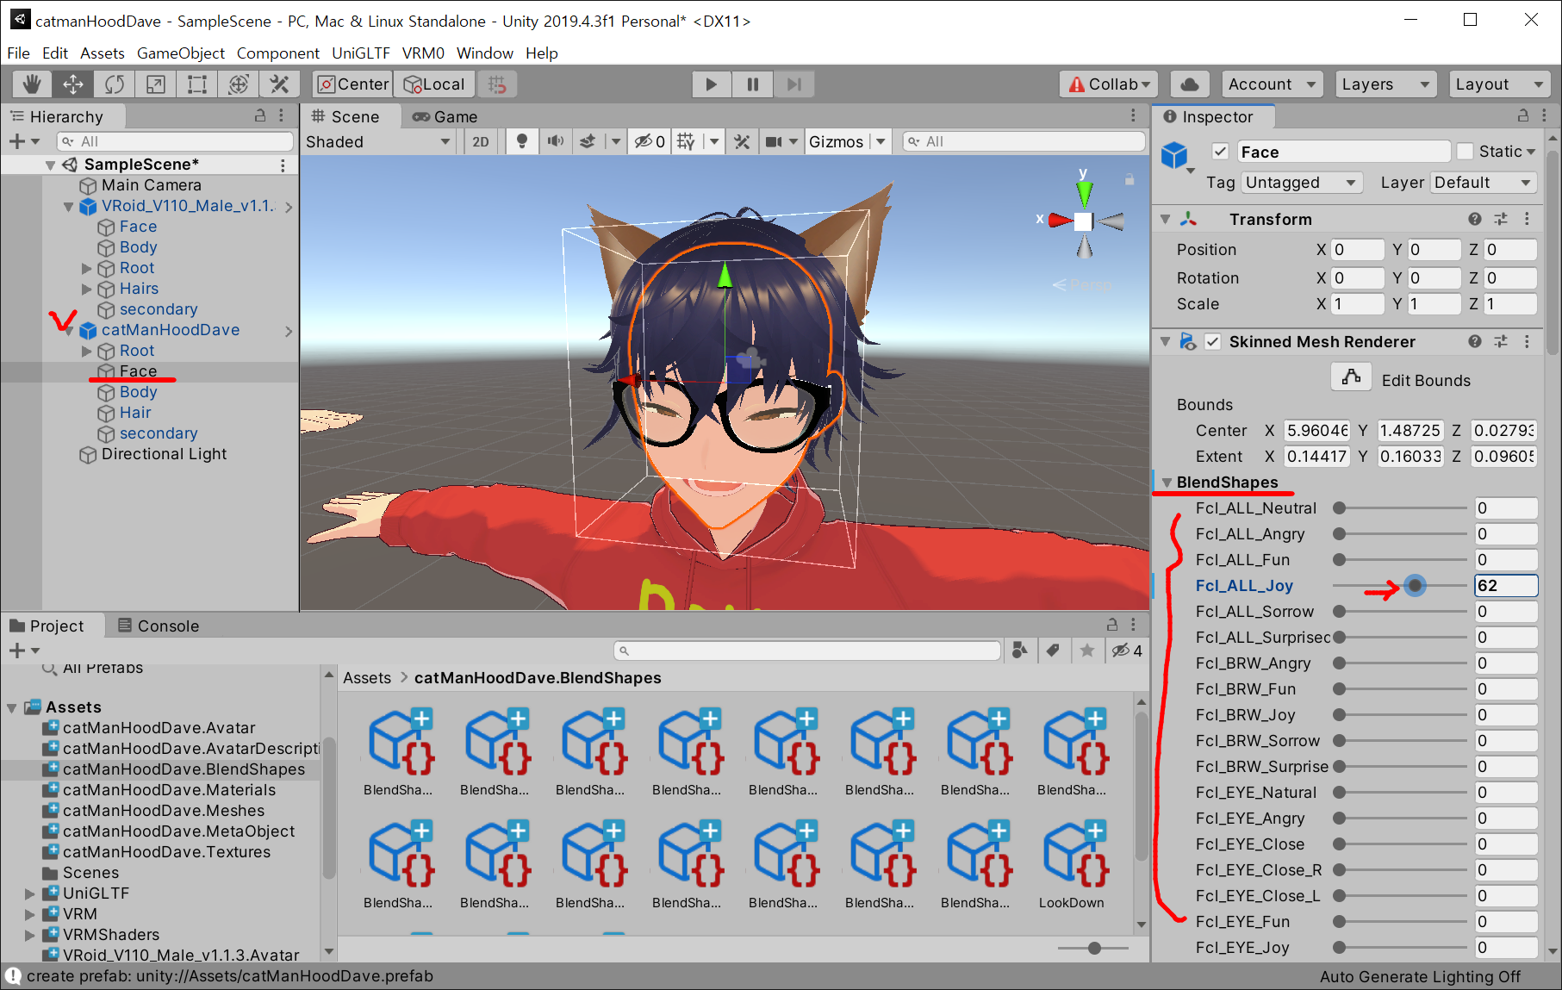This screenshot has width=1562, height=990.
Task: Switch to the Console tab
Action: point(159,626)
